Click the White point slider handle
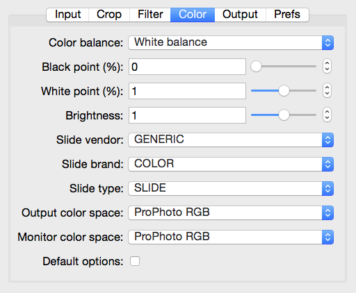Viewport: 356px width, 293px height. tap(284, 91)
